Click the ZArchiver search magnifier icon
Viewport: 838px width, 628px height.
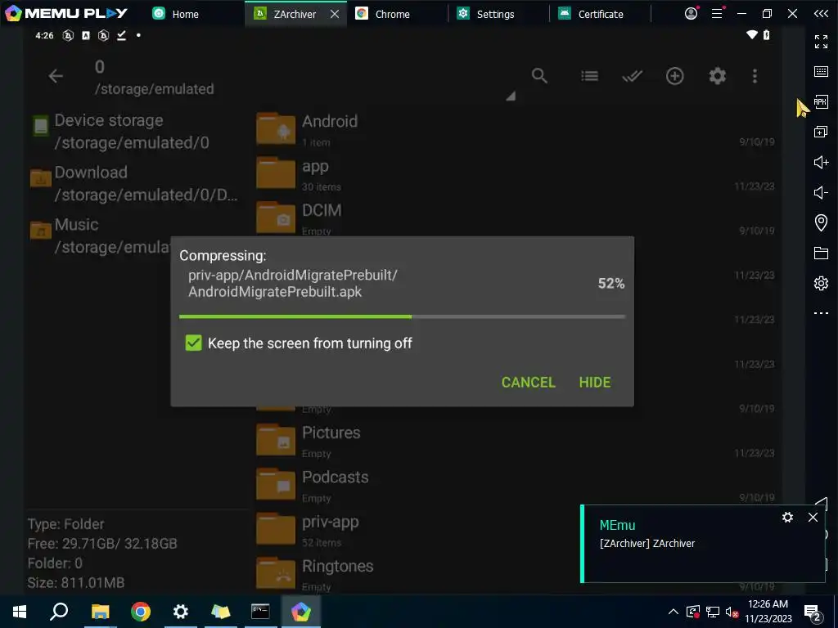pyautogui.click(x=539, y=76)
